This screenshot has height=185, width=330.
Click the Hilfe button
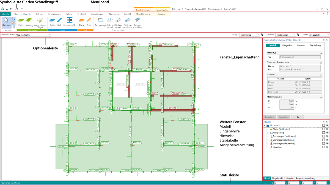[297, 117]
